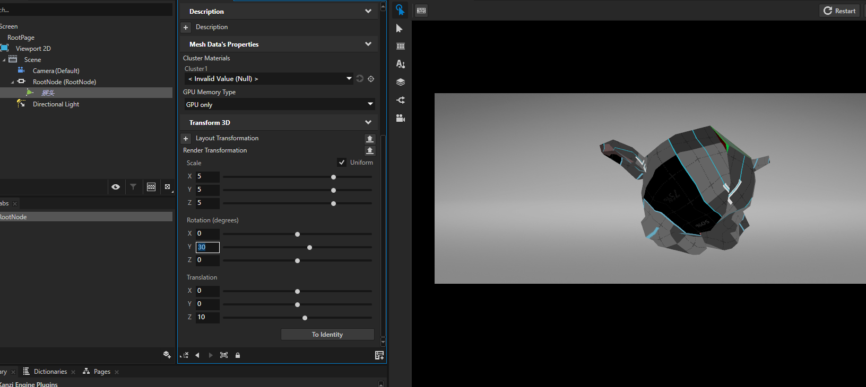Click the share arrows icon in Preview toolbar
Viewport: 866px width, 387px height.
pyautogui.click(x=401, y=100)
